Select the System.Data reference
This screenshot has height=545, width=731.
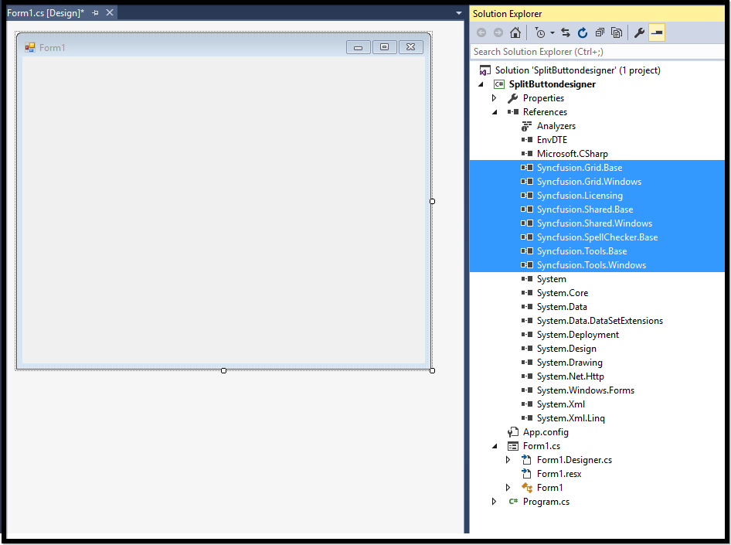pos(562,307)
